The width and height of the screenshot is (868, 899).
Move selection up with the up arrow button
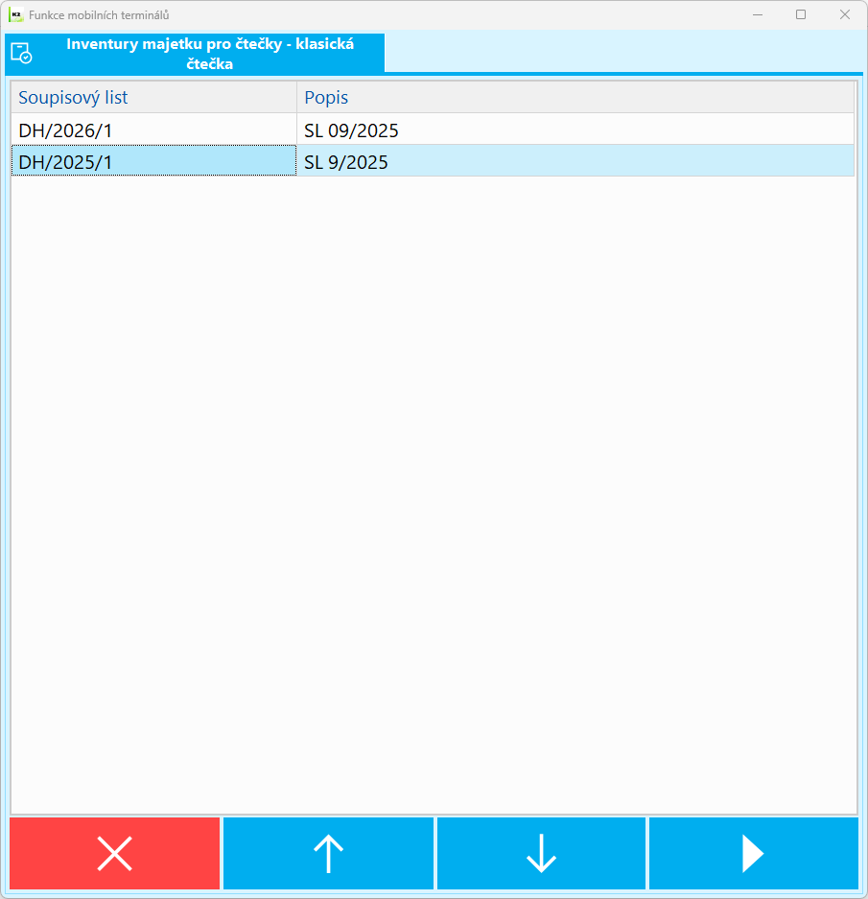pyautogui.click(x=328, y=853)
